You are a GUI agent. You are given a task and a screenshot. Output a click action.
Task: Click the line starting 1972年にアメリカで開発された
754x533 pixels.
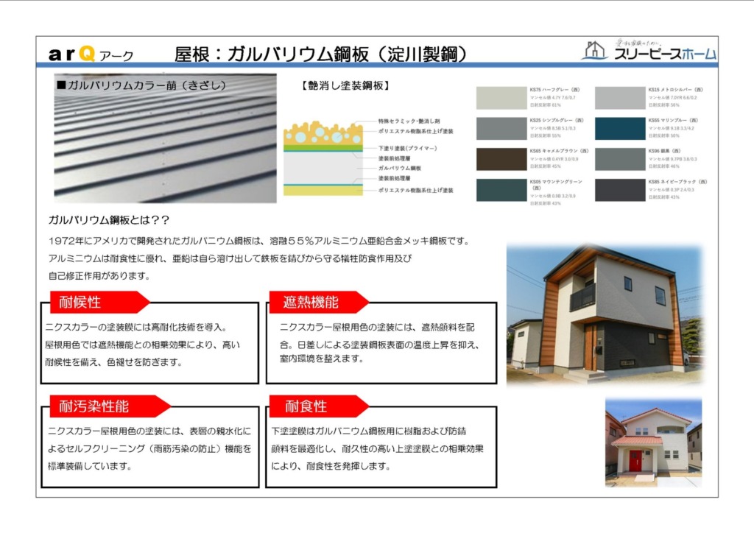[259, 241]
